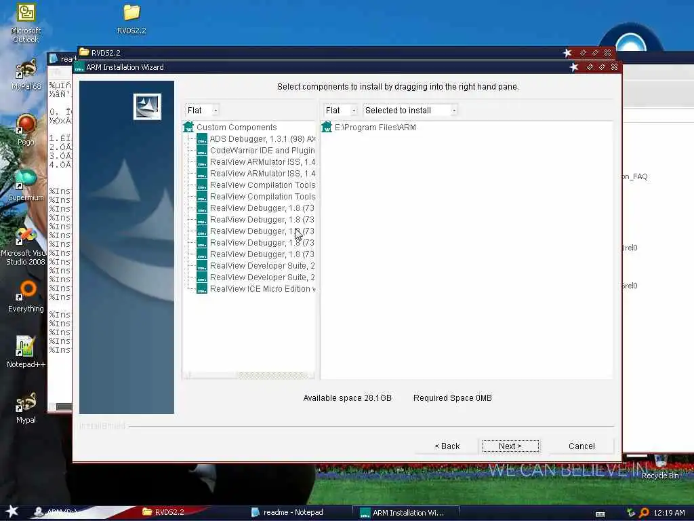The width and height of the screenshot is (694, 521).
Task: Click the star button in ARM Installation Wizard title bar
Action: point(574,67)
